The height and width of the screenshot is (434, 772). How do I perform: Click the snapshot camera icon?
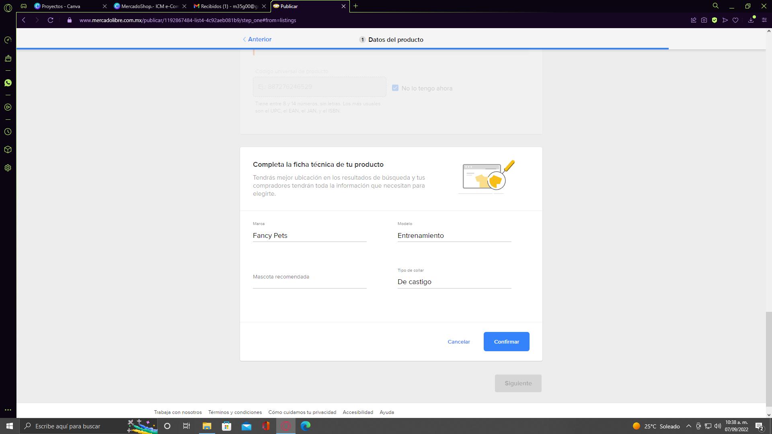(704, 20)
